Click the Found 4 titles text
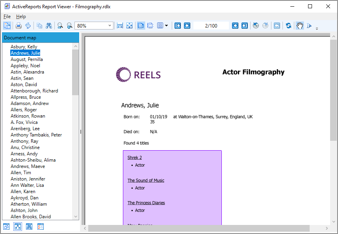Viewport: 338px width, 234px height. point(136,143)
